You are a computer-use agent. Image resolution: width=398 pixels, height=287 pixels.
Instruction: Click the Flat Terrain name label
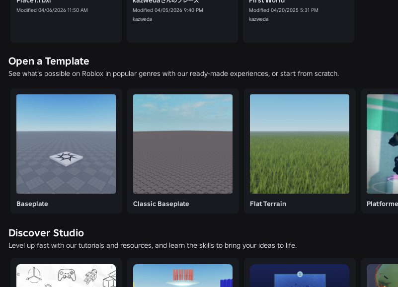pyautogui.click(x=268, y=204)
